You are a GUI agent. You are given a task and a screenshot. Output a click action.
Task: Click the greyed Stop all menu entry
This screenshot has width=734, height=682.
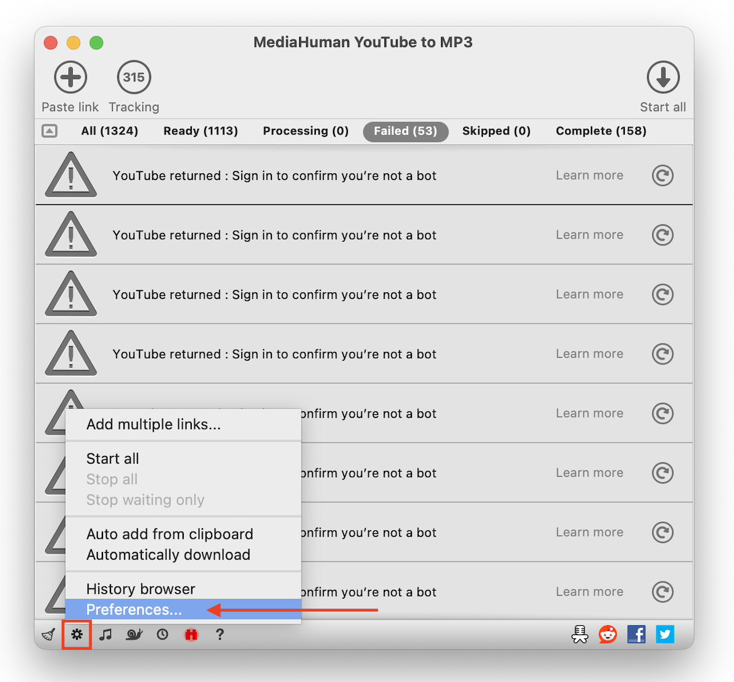pos(183,479)
